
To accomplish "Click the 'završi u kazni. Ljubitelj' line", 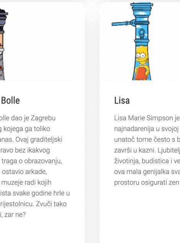I will pyautogui.click(x=147, y=150).
